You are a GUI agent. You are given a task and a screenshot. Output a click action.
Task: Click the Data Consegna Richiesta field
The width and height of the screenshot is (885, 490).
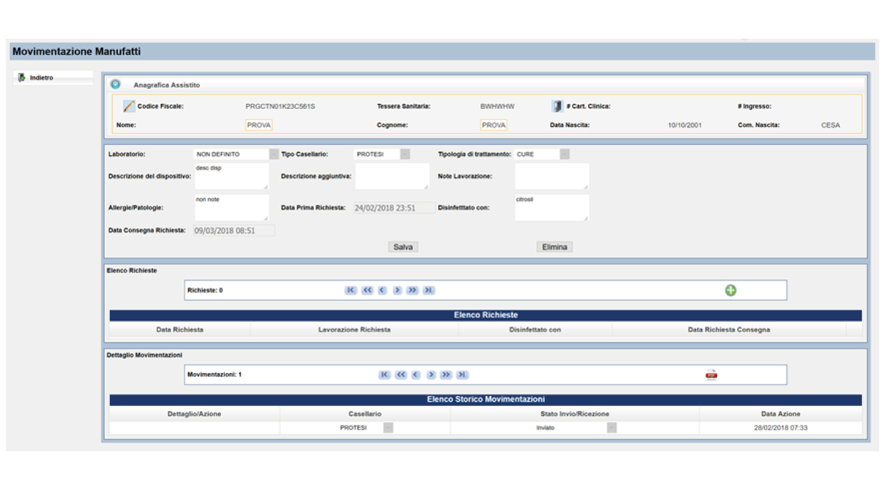[x=233, y=230]
